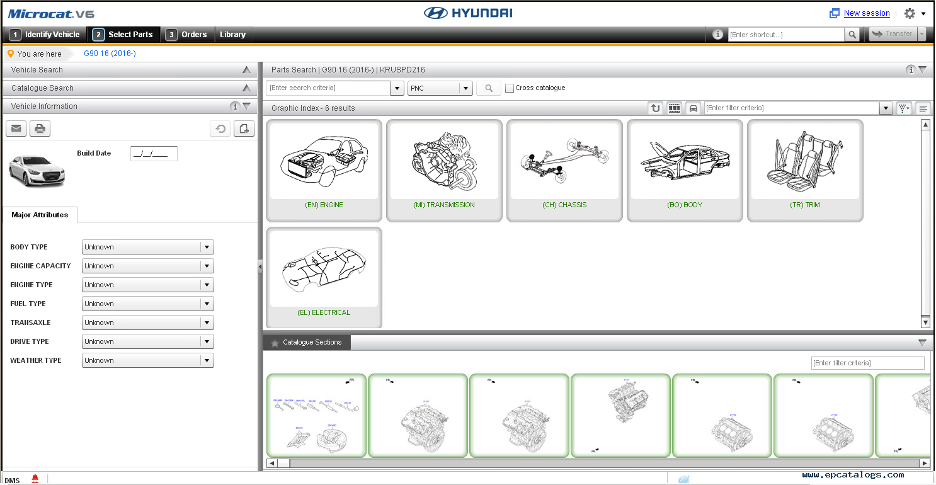Click the add new vehicle icon

[x=244, y=129]
